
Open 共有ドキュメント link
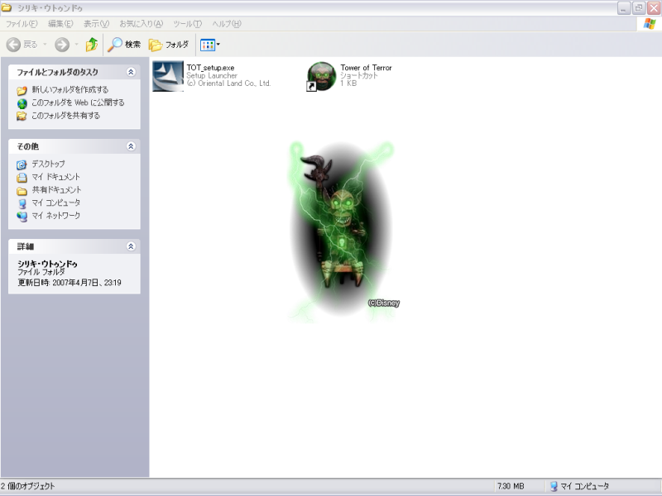tap(56, 190)
